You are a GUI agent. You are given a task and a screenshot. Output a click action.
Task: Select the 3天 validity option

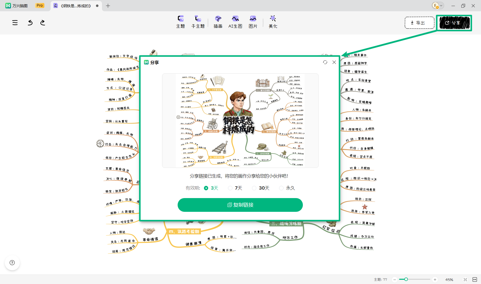211,188
